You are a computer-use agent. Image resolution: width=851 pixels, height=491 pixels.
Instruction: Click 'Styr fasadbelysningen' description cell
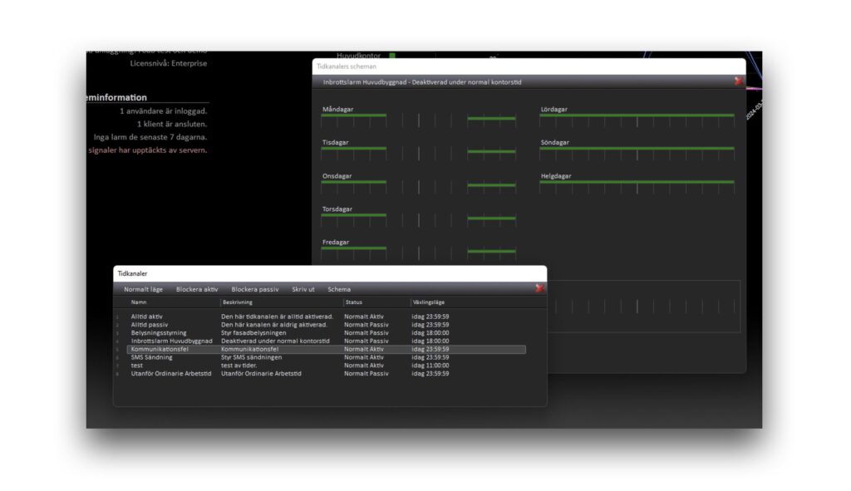click(253, 332)
